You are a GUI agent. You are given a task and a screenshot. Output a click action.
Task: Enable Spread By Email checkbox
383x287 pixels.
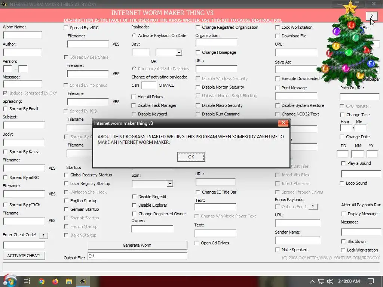click(x=5, y=109)
